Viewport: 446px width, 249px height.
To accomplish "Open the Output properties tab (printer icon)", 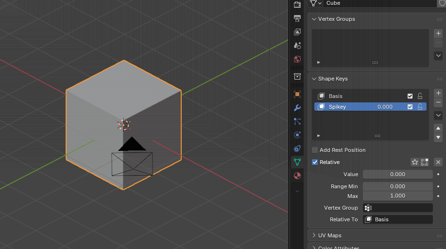I will click(x=297, y=18).
